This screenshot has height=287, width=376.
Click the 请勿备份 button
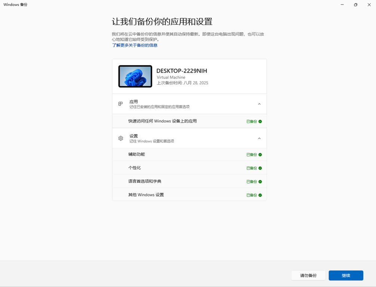(x=308, y=275)
